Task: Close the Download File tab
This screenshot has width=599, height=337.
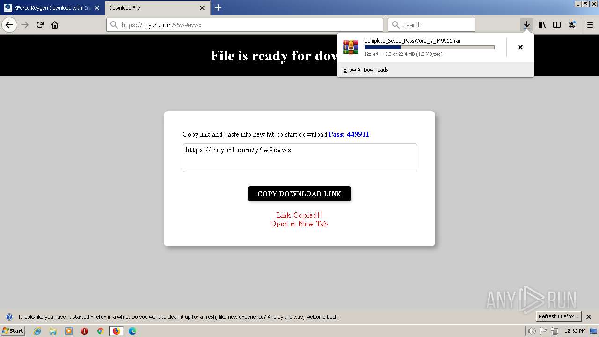Action: (x=202, y=8)
